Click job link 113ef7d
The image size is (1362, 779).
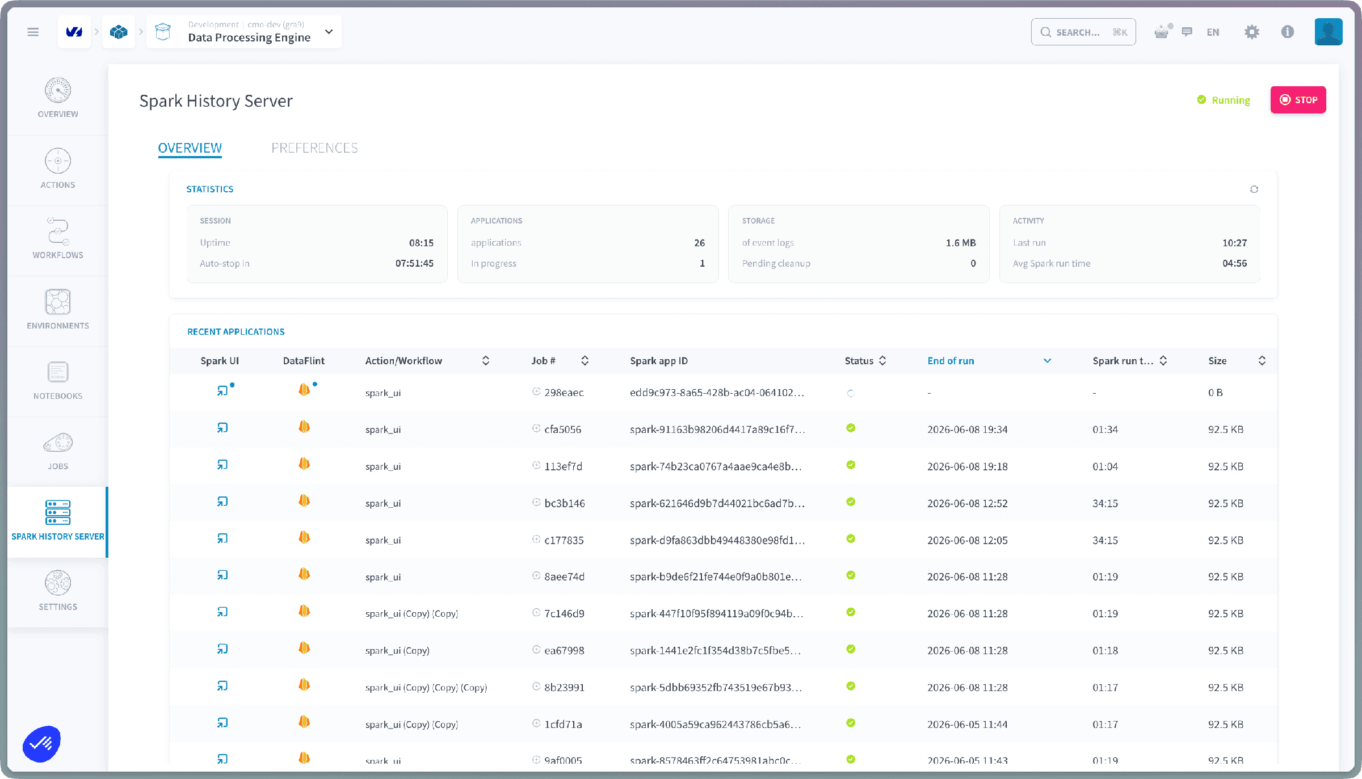[563, 466]
